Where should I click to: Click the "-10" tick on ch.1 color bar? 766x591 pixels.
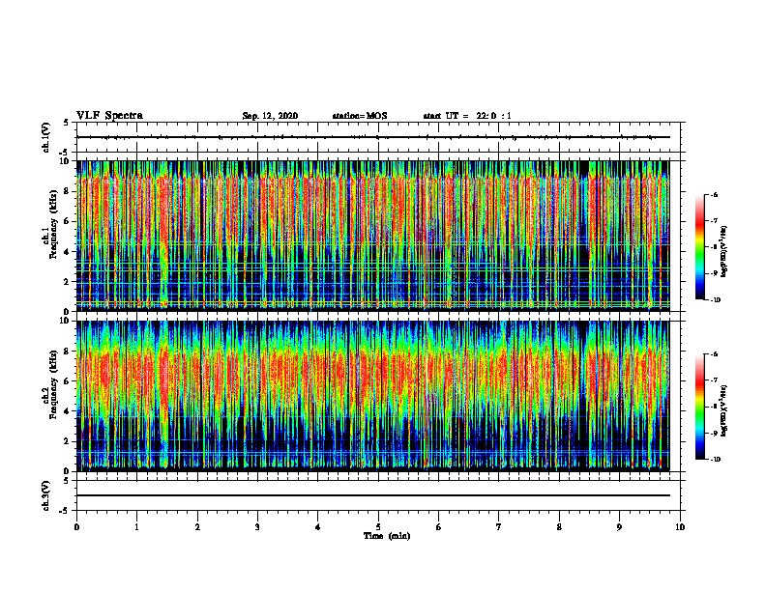click(715, 300)
